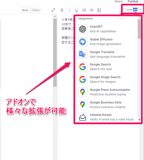Click the Publish button
144x160 pixels.
tap(133, 1)
